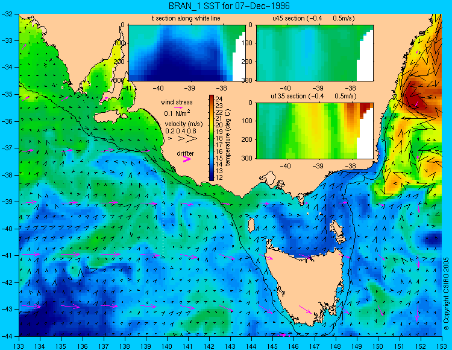Open the u45 velocity section inset

[x=315, y=53]
